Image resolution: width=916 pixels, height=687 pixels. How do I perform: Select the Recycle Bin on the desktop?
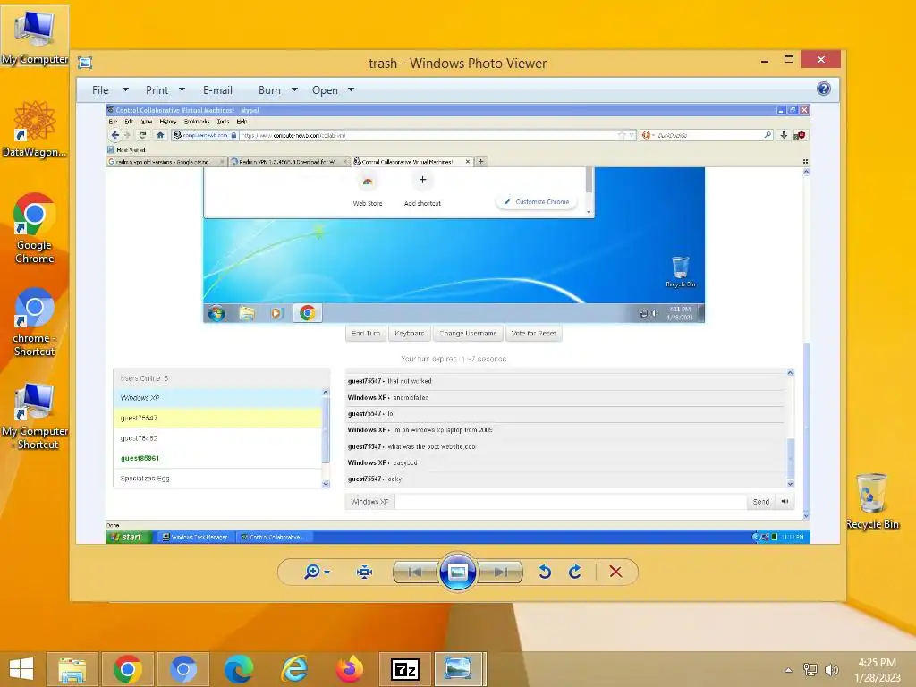[872, 501]
